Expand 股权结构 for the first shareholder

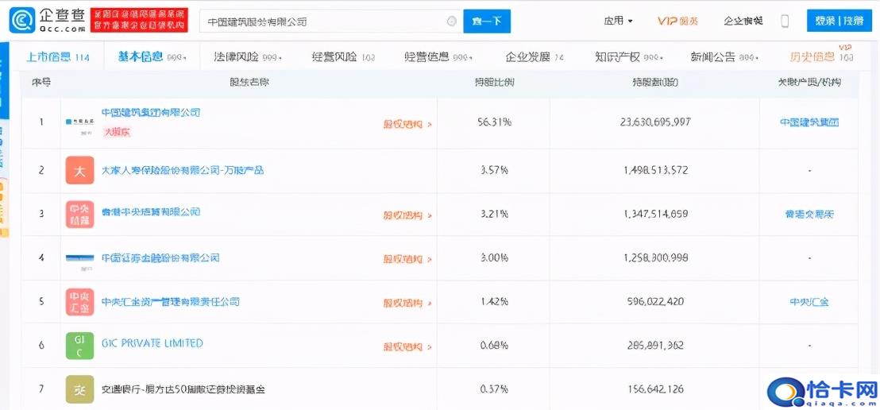407,124
